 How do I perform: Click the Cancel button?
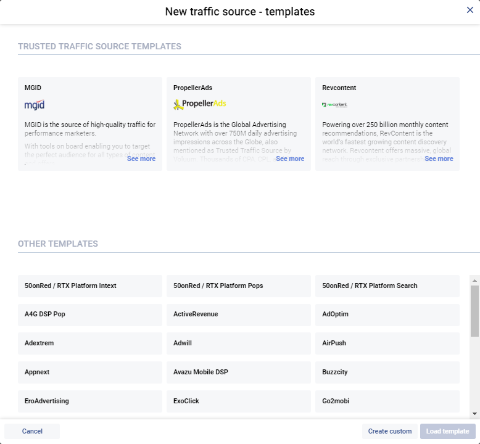pyautogui.click(x=32, y=431)
